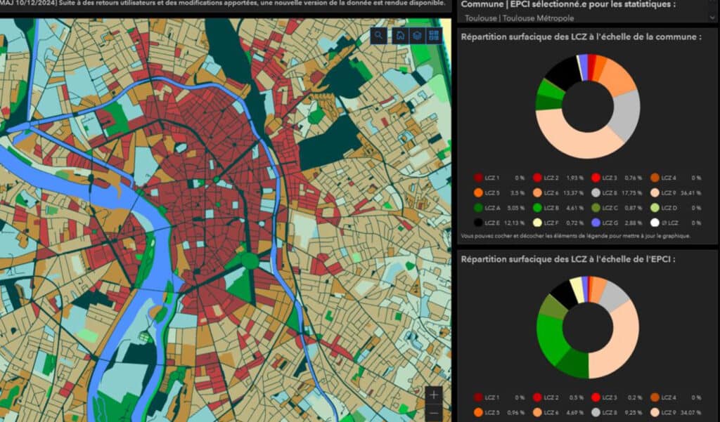Viewport: 720px width, 422px height.
Task: Zoom out with the minus button
Action: (x=434, y=413)
